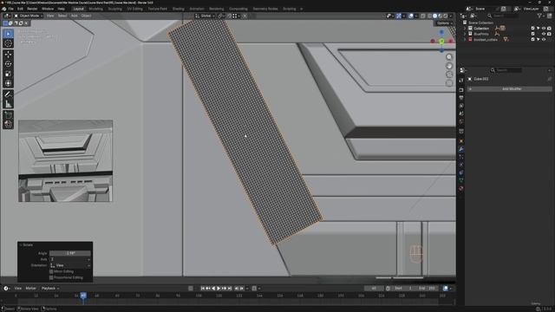Toggle Proportional Editing checkbox

tap(51, 277)
